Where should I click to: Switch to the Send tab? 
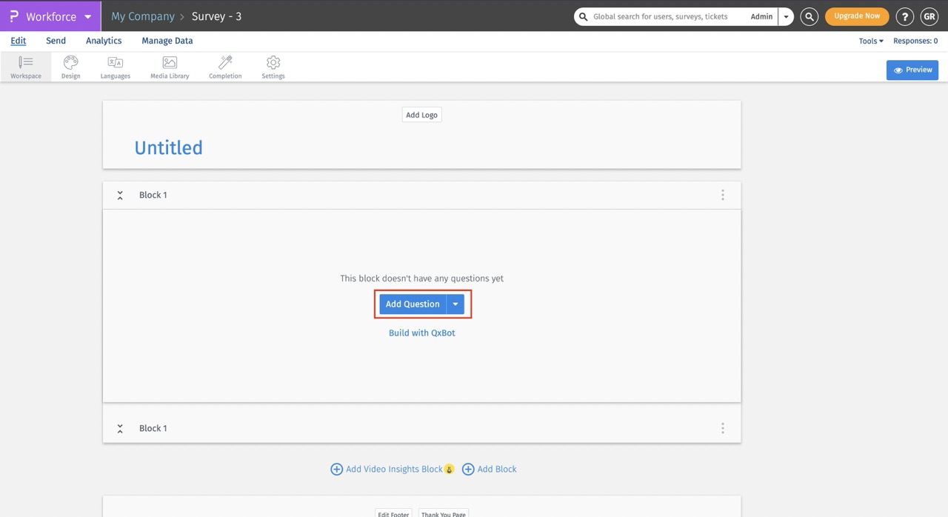tap(55, 41)
